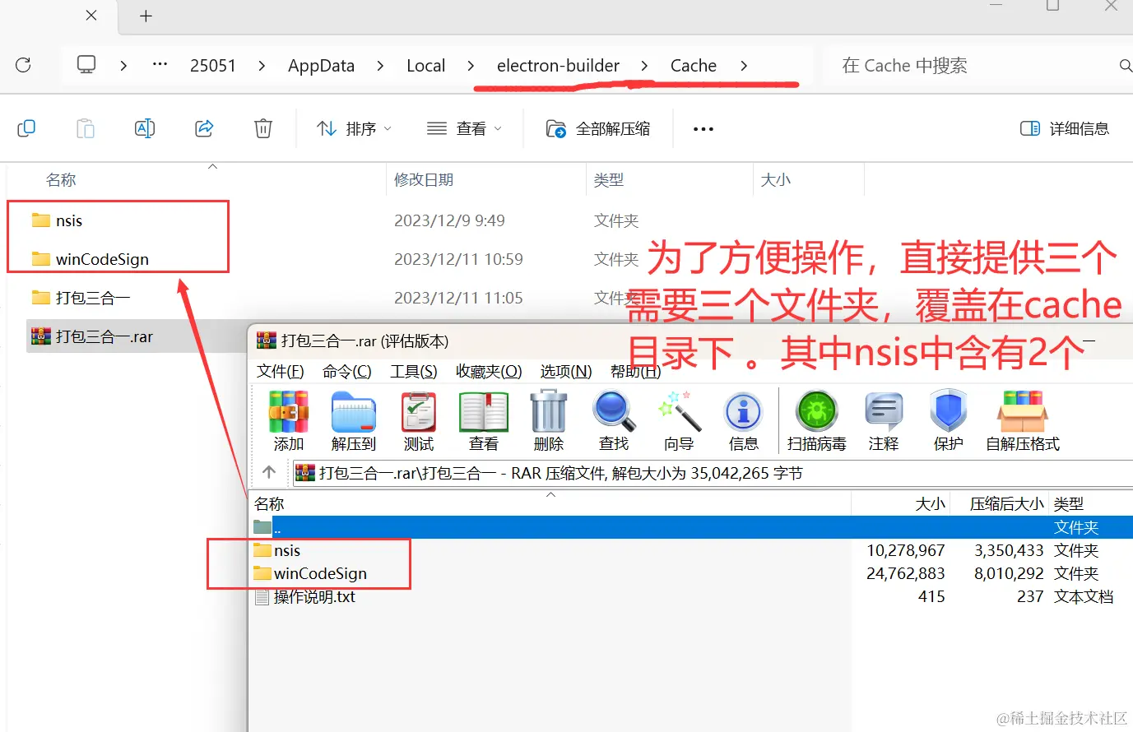Image resolution: width=1133 pixels, height=732 pixels.
Task: Test the archive with the 测试 tool
Action: coord(418,419)
